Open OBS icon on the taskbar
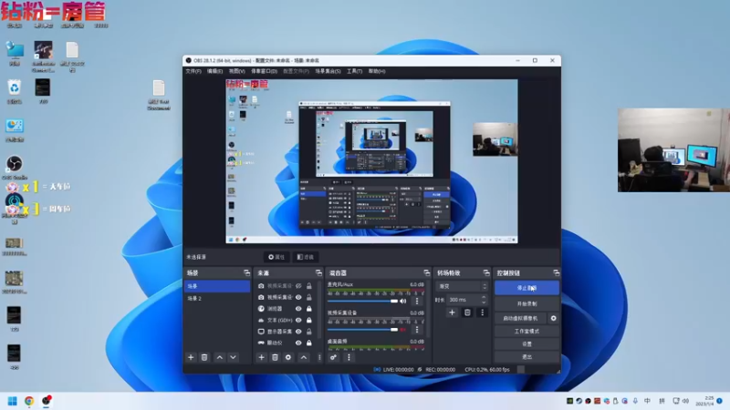The image size is (730, 410). tap(47, 401)
